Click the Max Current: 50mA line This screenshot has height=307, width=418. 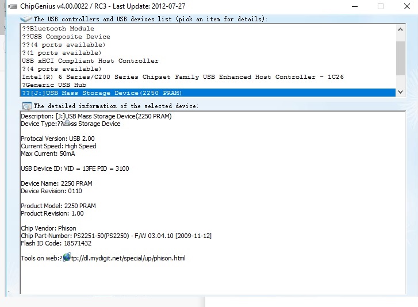coord(48,153)
